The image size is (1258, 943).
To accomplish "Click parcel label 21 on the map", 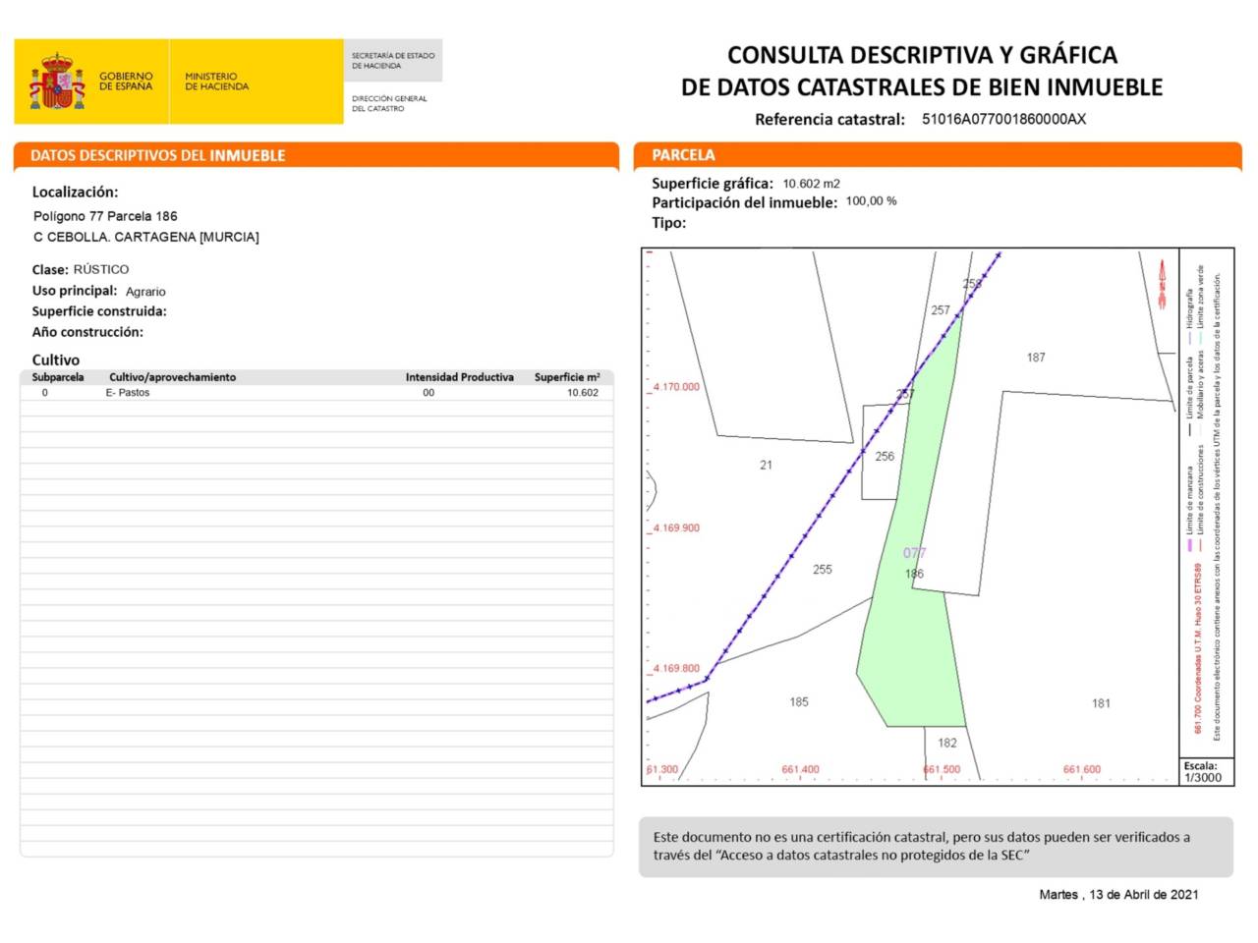I will [x=766, y=465].
